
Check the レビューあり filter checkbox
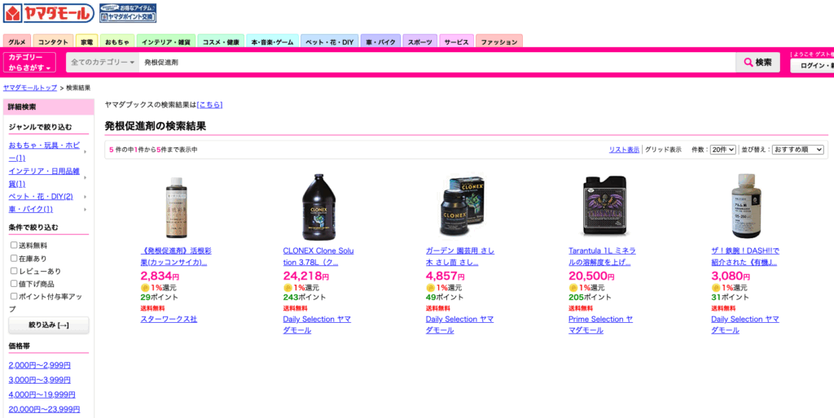pos(14,271)
